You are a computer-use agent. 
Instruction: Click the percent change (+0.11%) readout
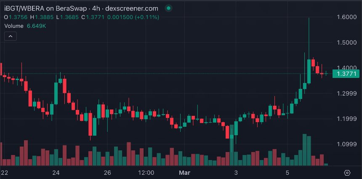(147, 17)
